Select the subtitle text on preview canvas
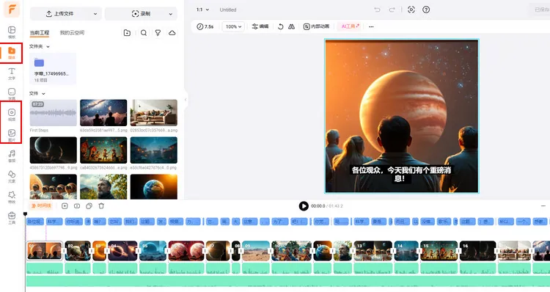The width and height of the screenshot is (550, 292). (x=401, y=174)
